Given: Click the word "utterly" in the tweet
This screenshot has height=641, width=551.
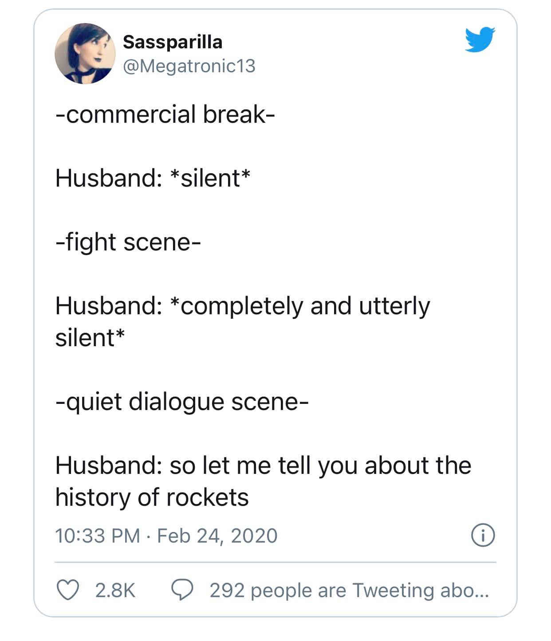Looking at the screenshot, I should (394, 306).
